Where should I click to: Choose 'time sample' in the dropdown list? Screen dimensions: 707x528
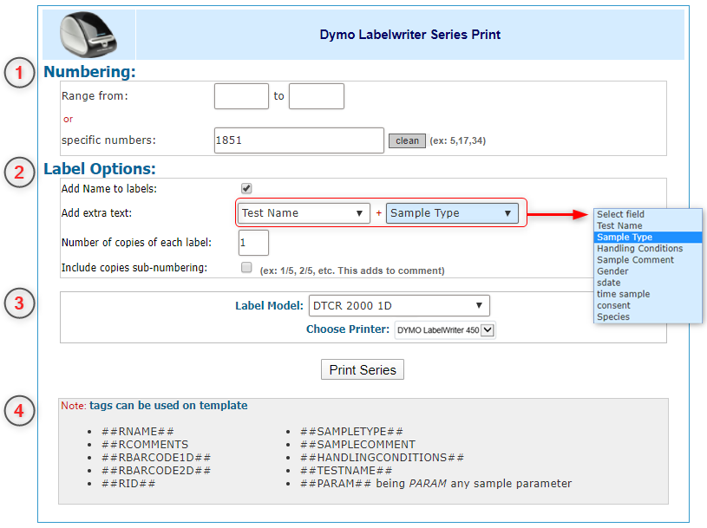(648, 294)
